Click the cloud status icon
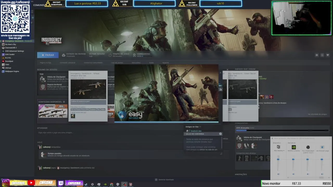 tap(63, 55)
